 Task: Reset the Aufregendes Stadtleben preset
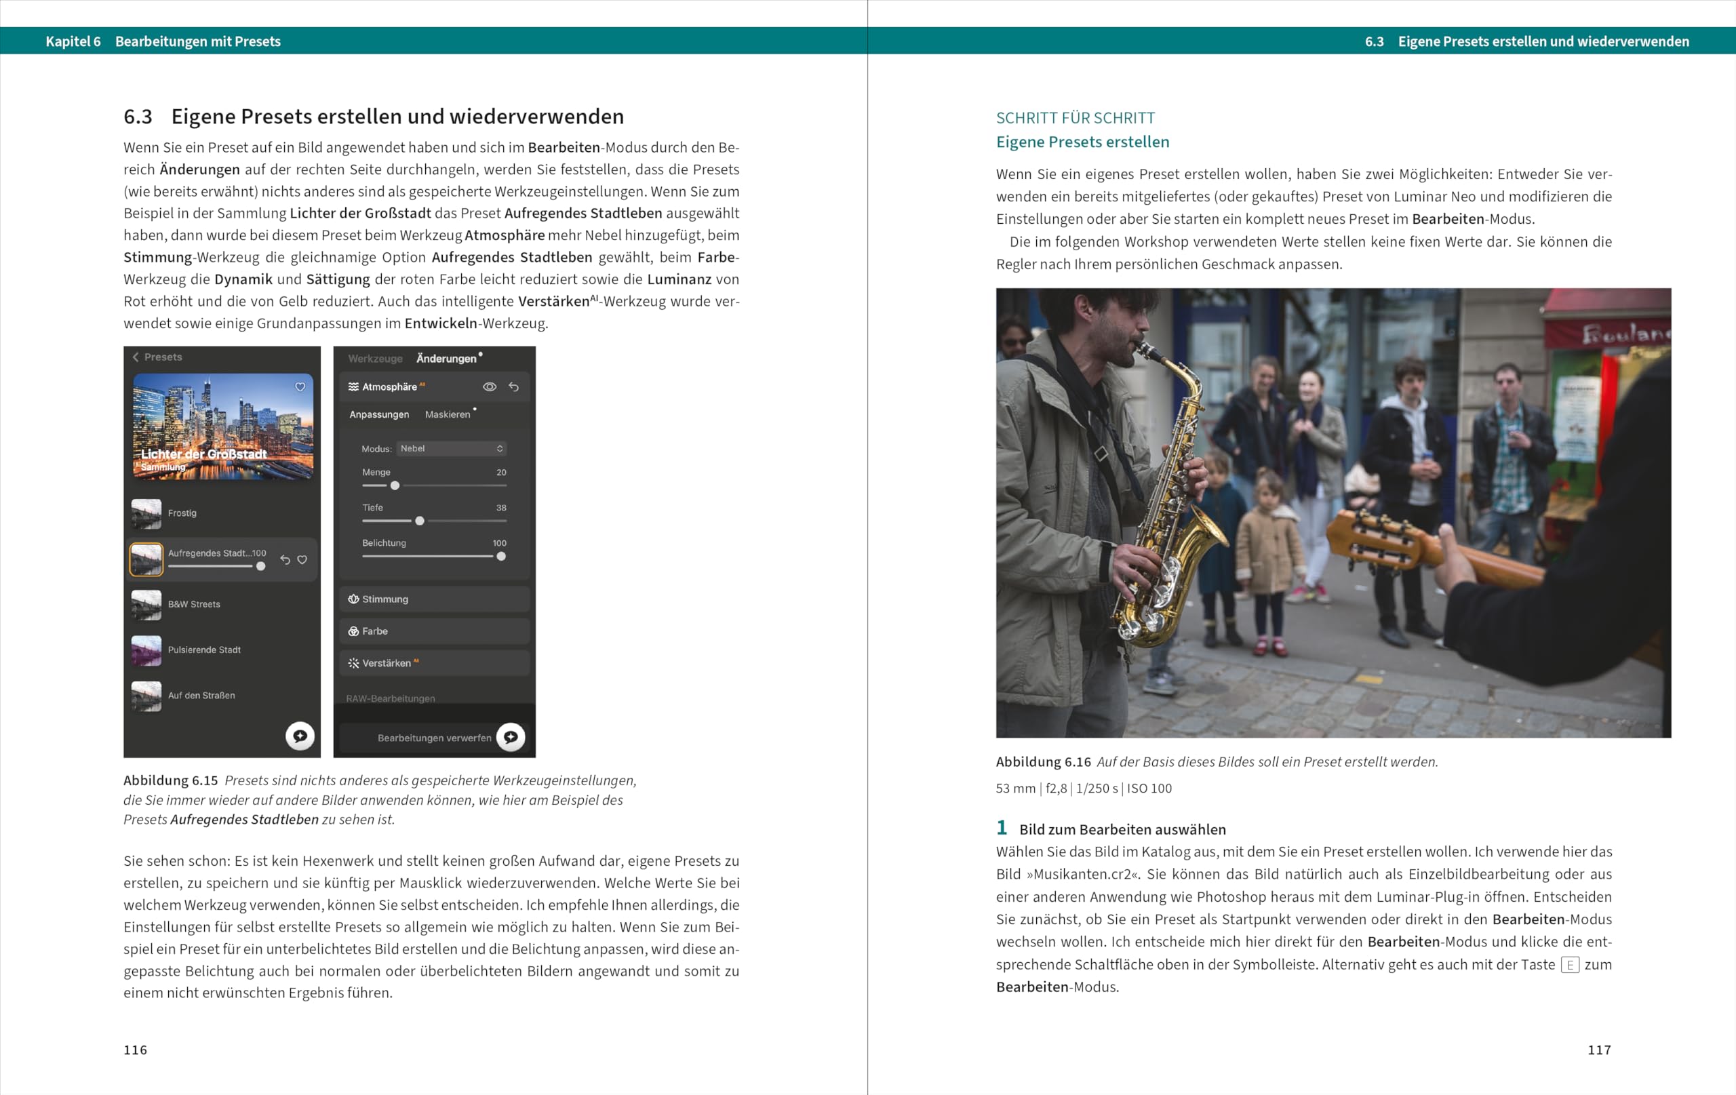[x=285, y=559]
